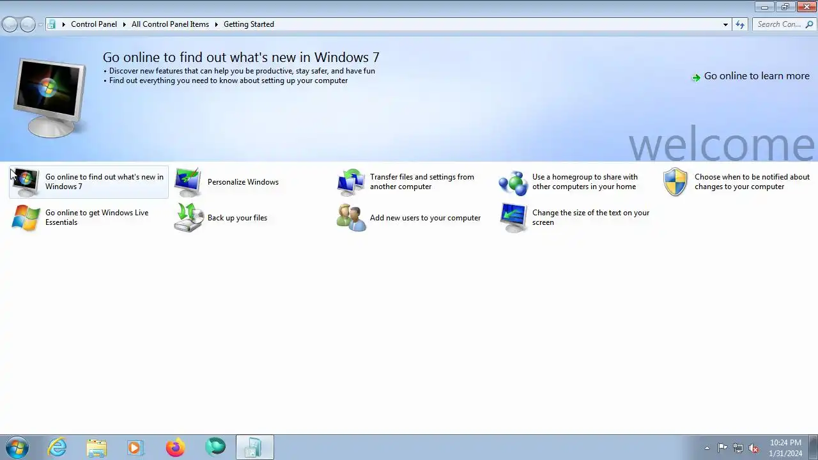Screen dimensions: 818x460
Task: Select 'Change the size of the text' label
Action: tap(590, 218)
